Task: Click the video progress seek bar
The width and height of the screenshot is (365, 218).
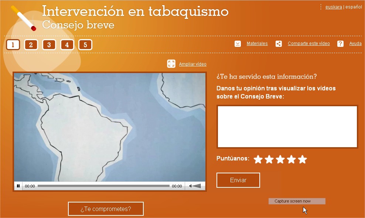Action: tap(103, 186)
